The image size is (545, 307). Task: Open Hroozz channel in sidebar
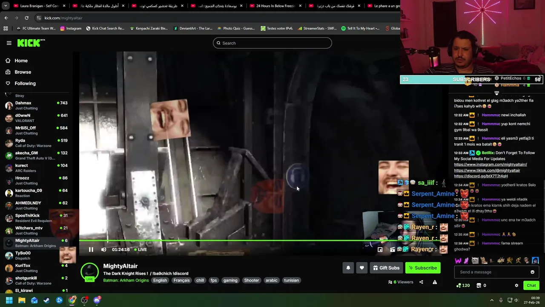tap(36, 180)
